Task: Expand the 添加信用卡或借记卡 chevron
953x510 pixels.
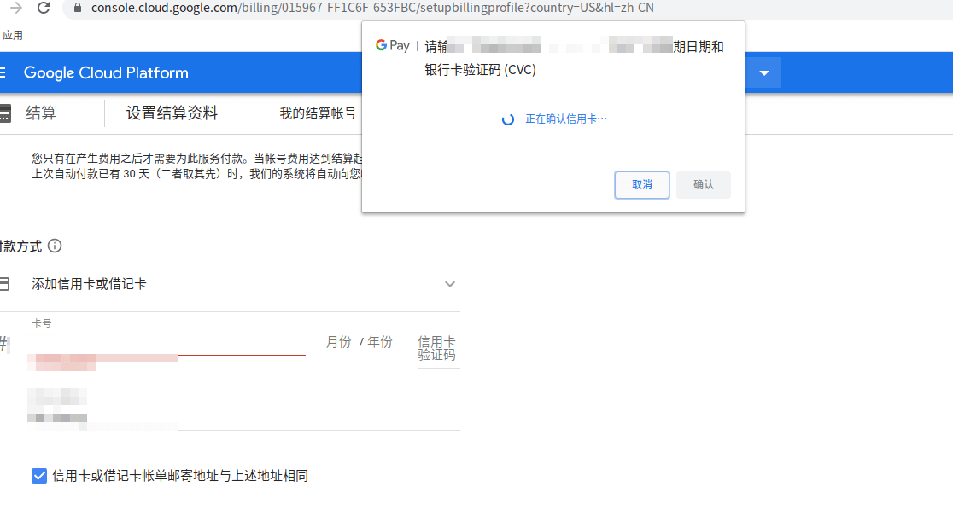Action: click(450, 284)
